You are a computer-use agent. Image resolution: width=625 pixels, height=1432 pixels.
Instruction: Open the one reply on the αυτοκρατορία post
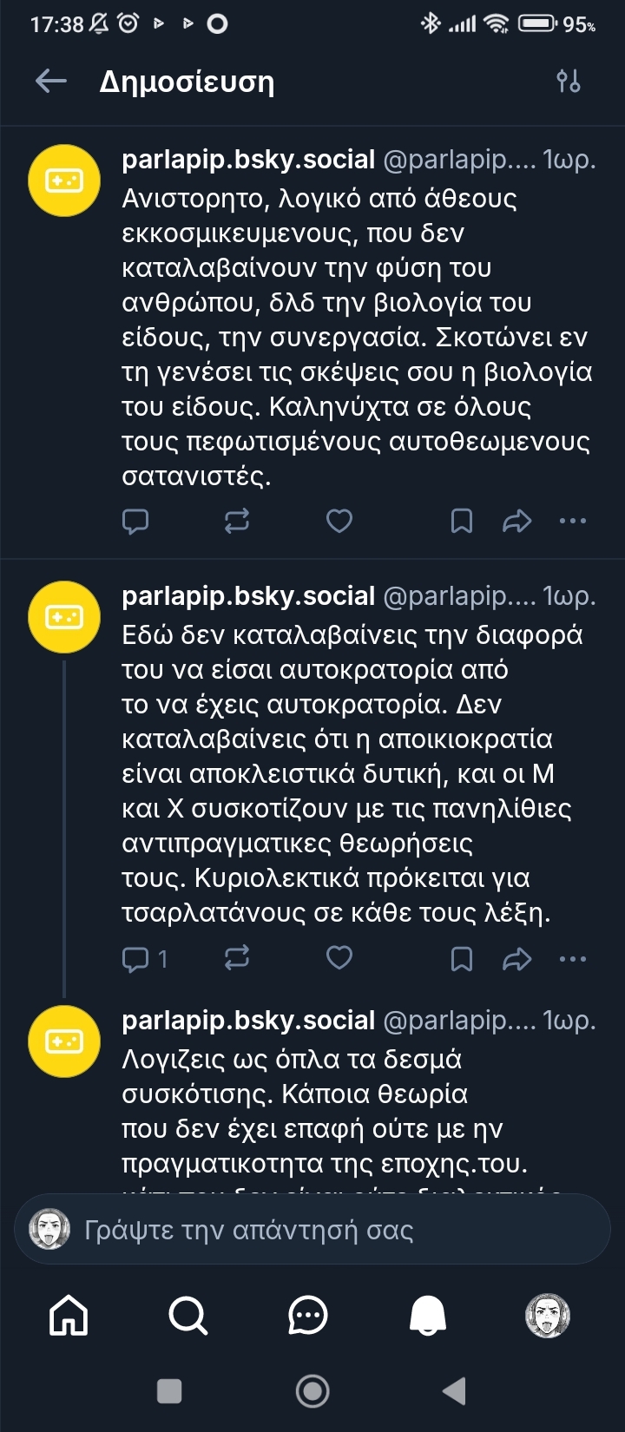pos(144,958)
